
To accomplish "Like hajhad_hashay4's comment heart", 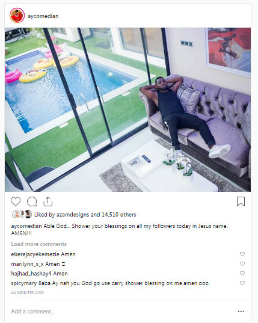I will 242,273.
